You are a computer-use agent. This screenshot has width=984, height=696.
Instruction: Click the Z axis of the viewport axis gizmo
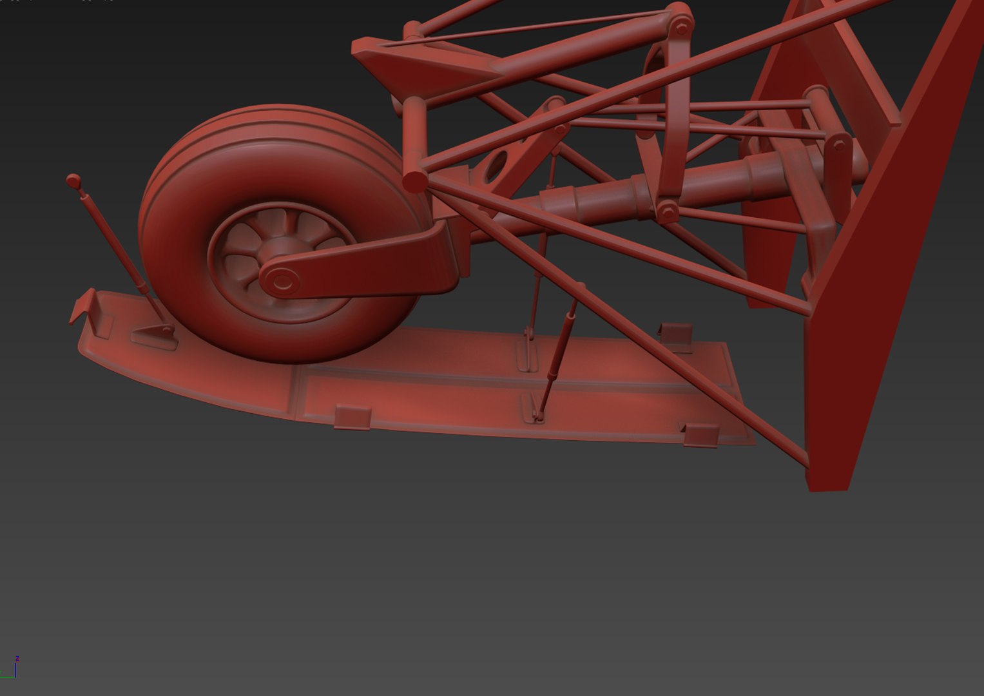16,667
